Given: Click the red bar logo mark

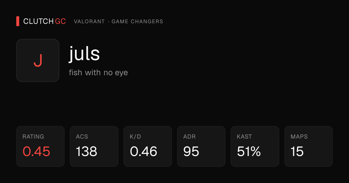Looking at the screenshot, I should (x=18, y=21).
